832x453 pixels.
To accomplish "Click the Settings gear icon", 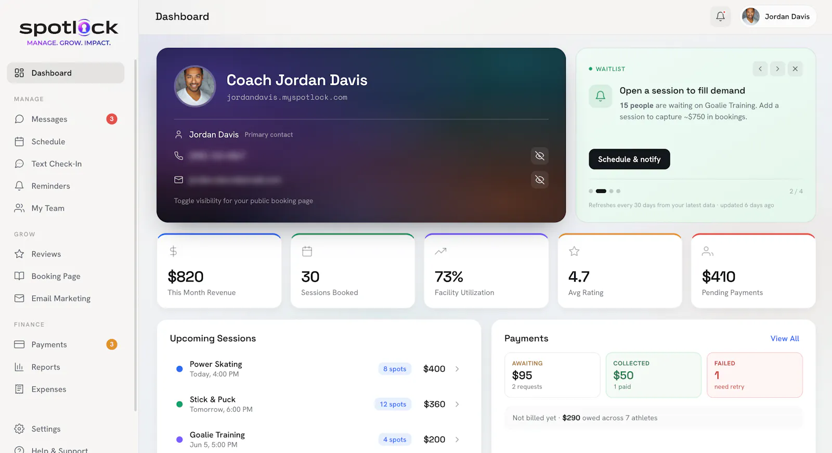I will click(x=19, y=429).
